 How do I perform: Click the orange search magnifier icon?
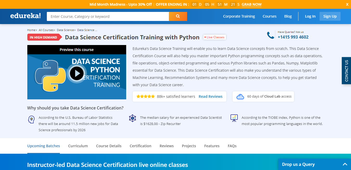pos(178,16)
